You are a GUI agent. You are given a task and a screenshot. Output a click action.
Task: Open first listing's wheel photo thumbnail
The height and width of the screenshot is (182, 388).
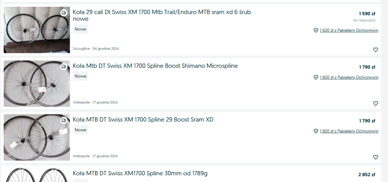[37, 30]
